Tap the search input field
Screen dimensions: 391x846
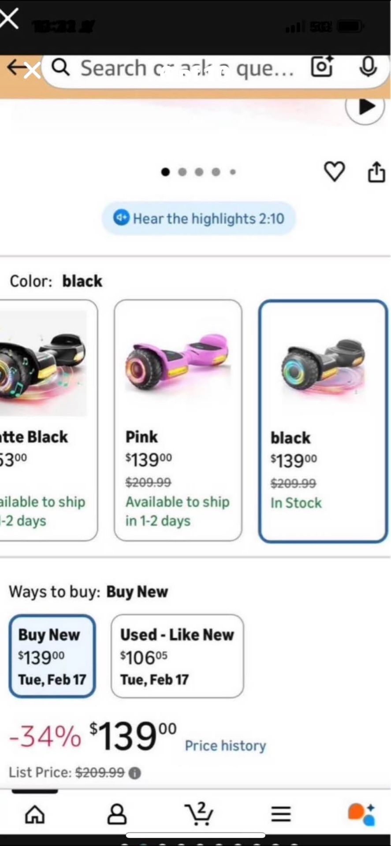[x=185, y=68]
